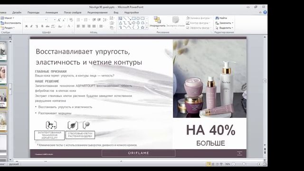304x171 pixels.
Task: Select the down arrow shape
Action: click(x=138, y=23)
